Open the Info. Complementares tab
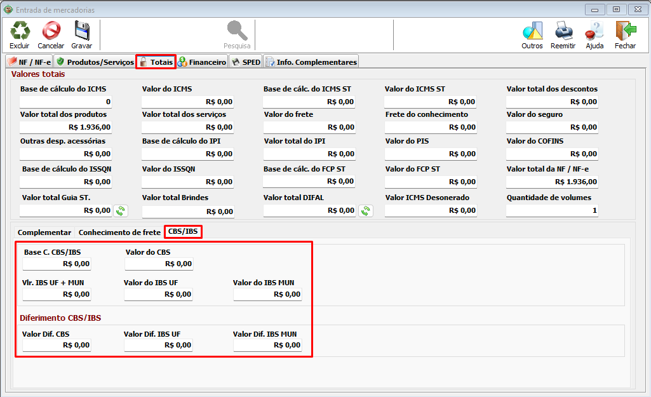651x397 pixels. click(x=311, y=62)
